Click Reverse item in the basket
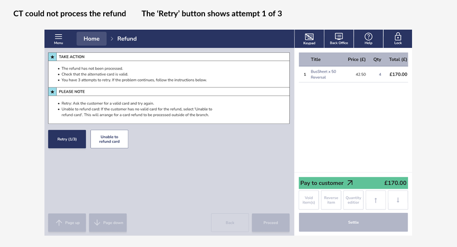This screenshot has height=247, width=457. point(331,200)
